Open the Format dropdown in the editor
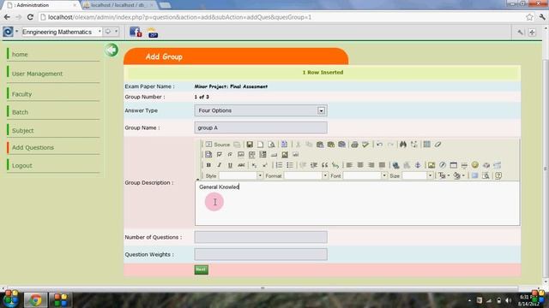This screenshot has height=308, width=549. pos(306,175)
